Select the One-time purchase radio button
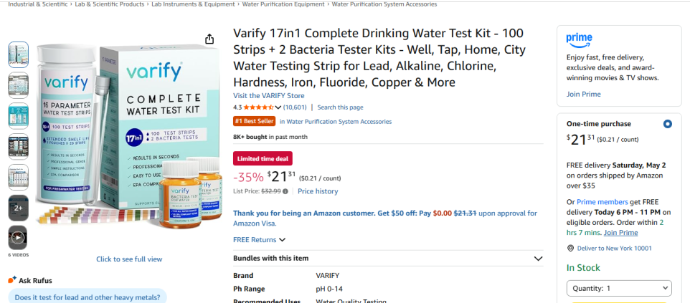The height and width of the screenshot is (303, 690). pos(668,124)
